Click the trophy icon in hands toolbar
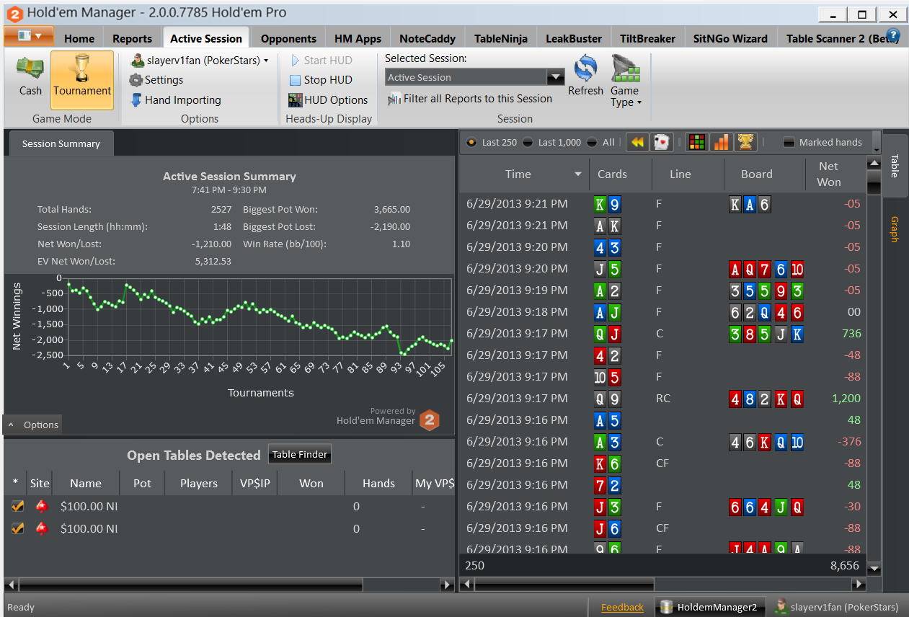Viewport: 909px width, 617px height. [x=745, y=143]
